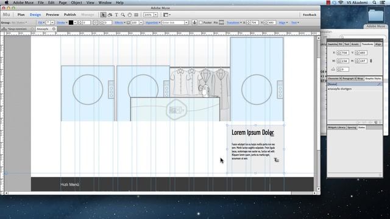Switch to Plan view

pyautogui.click(x=21, y=15)
